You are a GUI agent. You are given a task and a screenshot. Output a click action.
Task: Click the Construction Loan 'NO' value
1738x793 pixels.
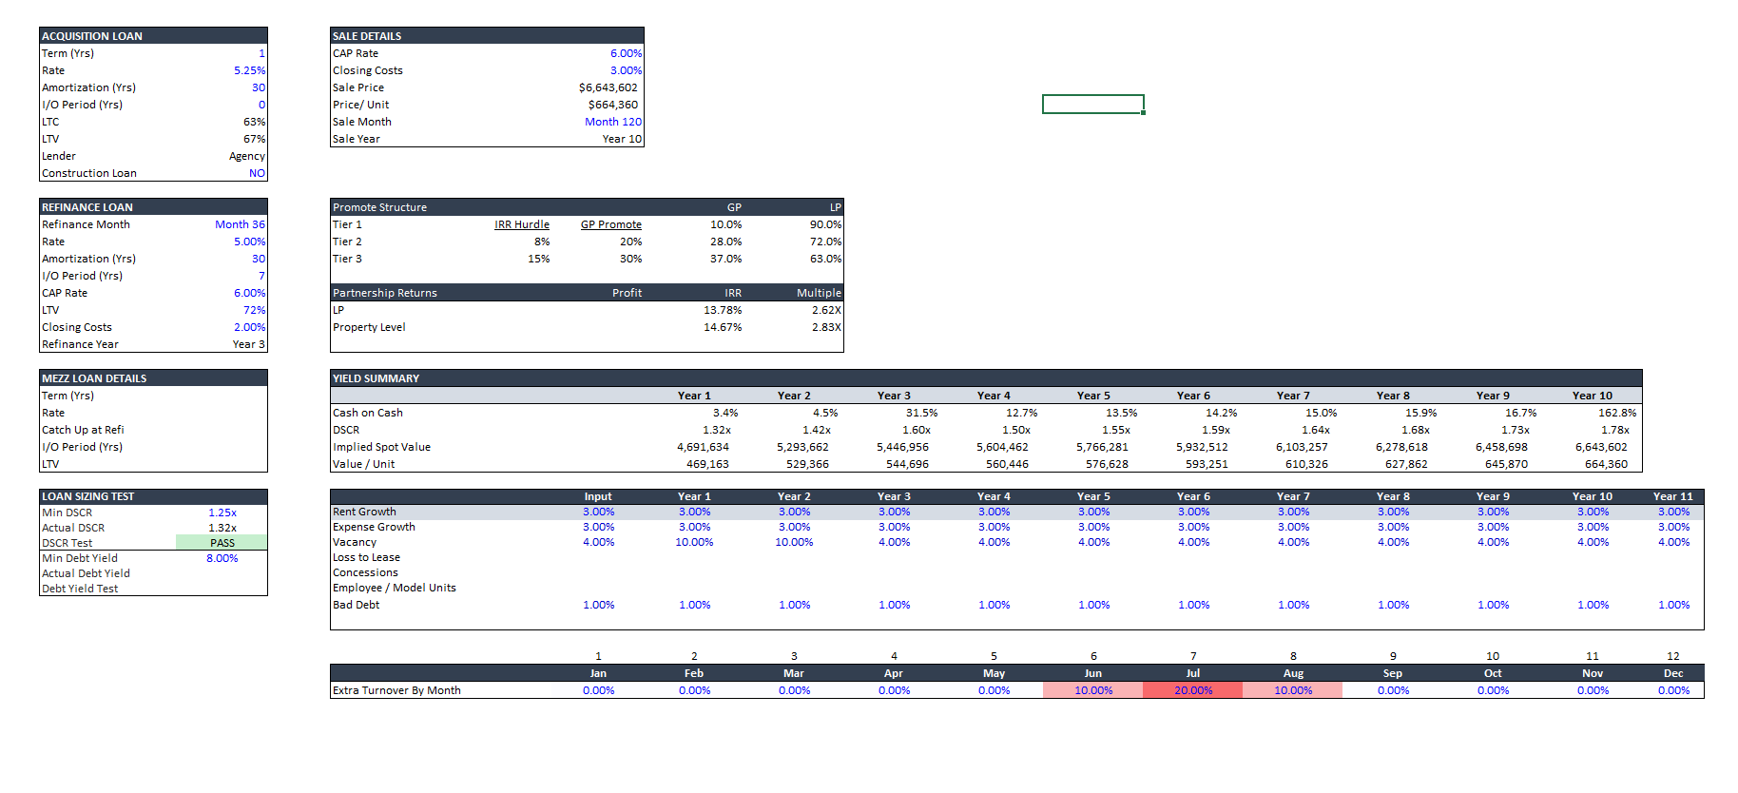pyautogui.click(x=257, y=173)
